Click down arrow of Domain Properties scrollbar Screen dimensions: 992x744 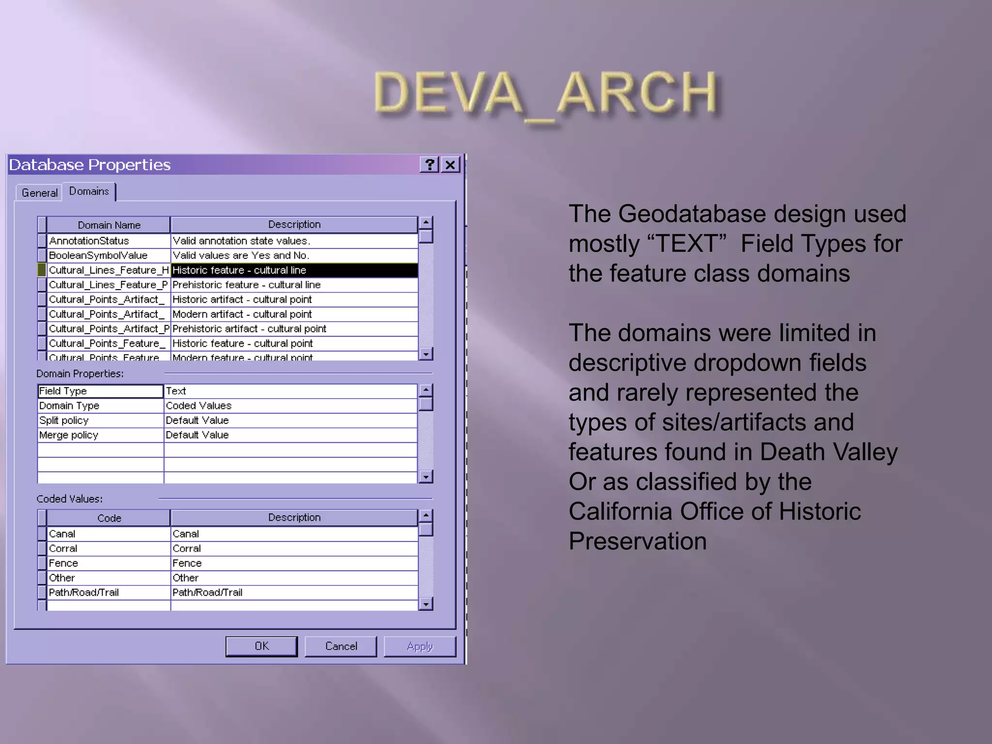pos(426,477)
